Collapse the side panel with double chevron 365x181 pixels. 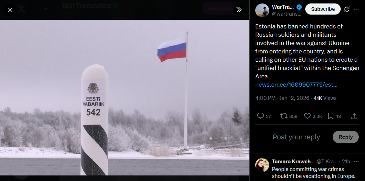pos(239,10)
